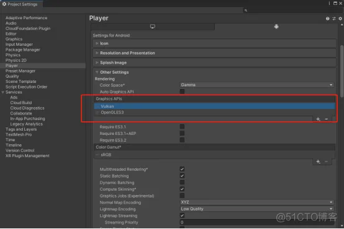Viewport: 344px width, 229px height.
Task: Open TextMesh Pro settings
Action: click(19, 135)
